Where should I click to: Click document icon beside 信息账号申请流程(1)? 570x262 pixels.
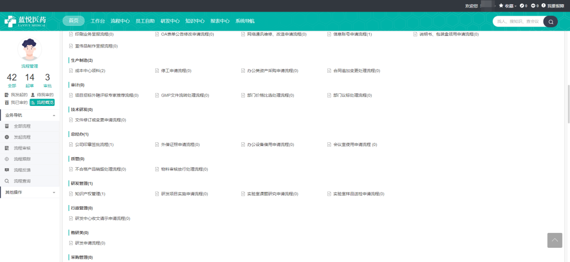(x=329, y=34)
